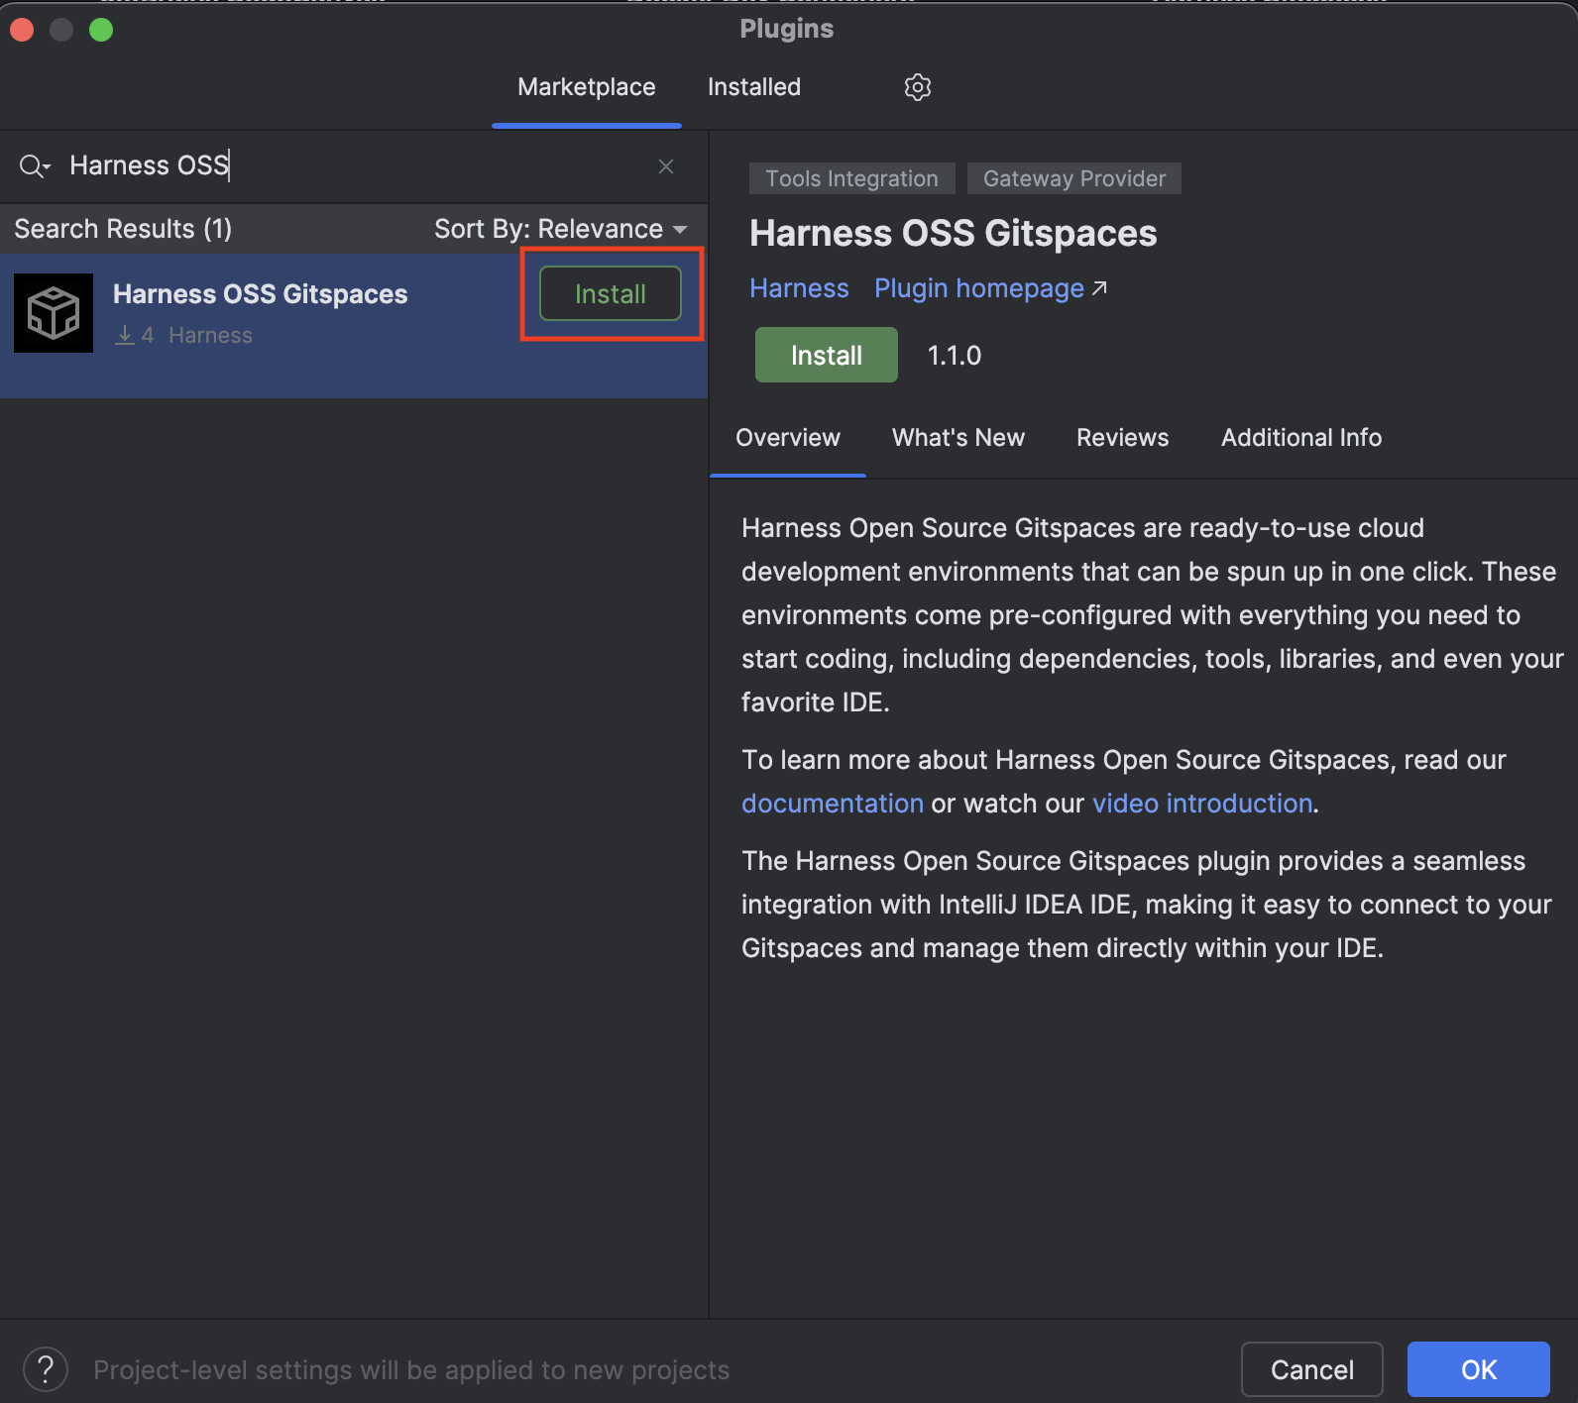Show the Additional Info tab
Image resolution: width=1578 pixels, height=1403 pixels.
tap(1300, 438)
